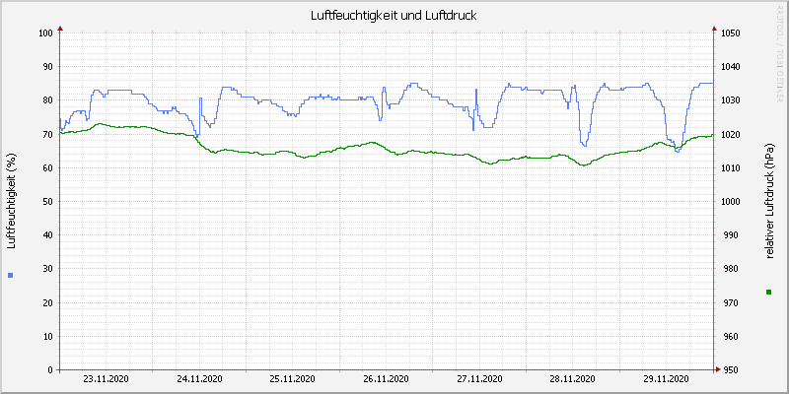
Task: Click the red arrowhead atop the left axis
Action: point(60,29)
